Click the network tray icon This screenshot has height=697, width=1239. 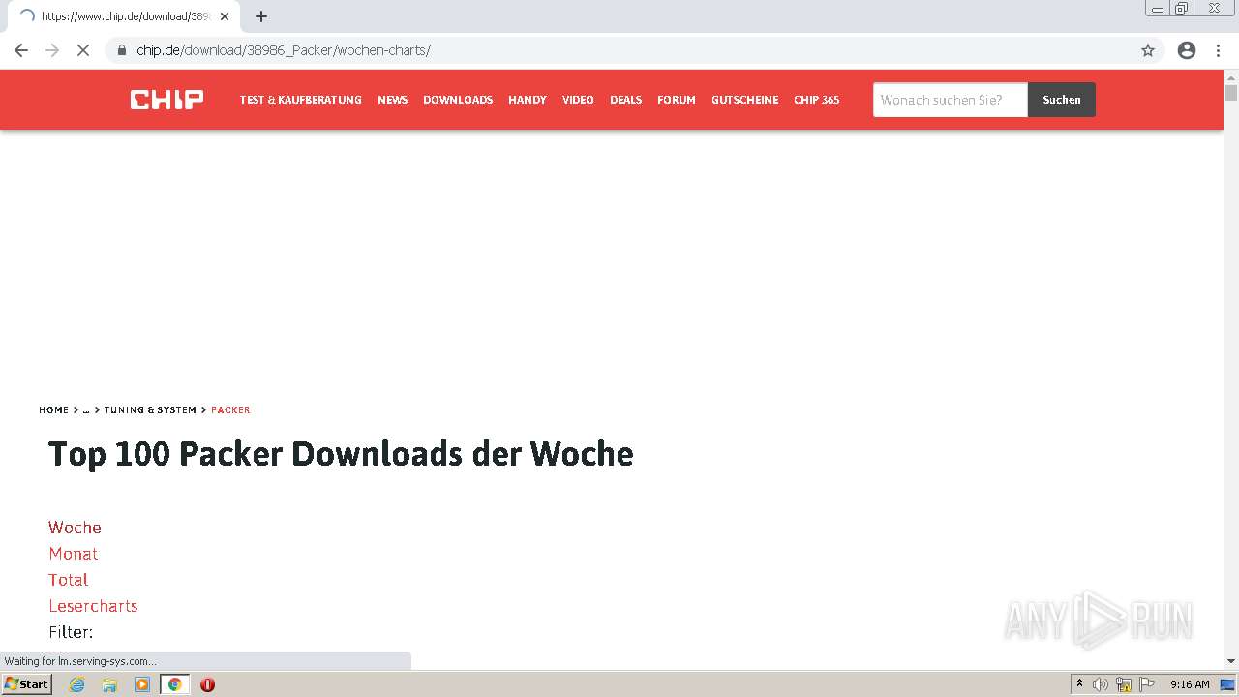(1124, 684)
